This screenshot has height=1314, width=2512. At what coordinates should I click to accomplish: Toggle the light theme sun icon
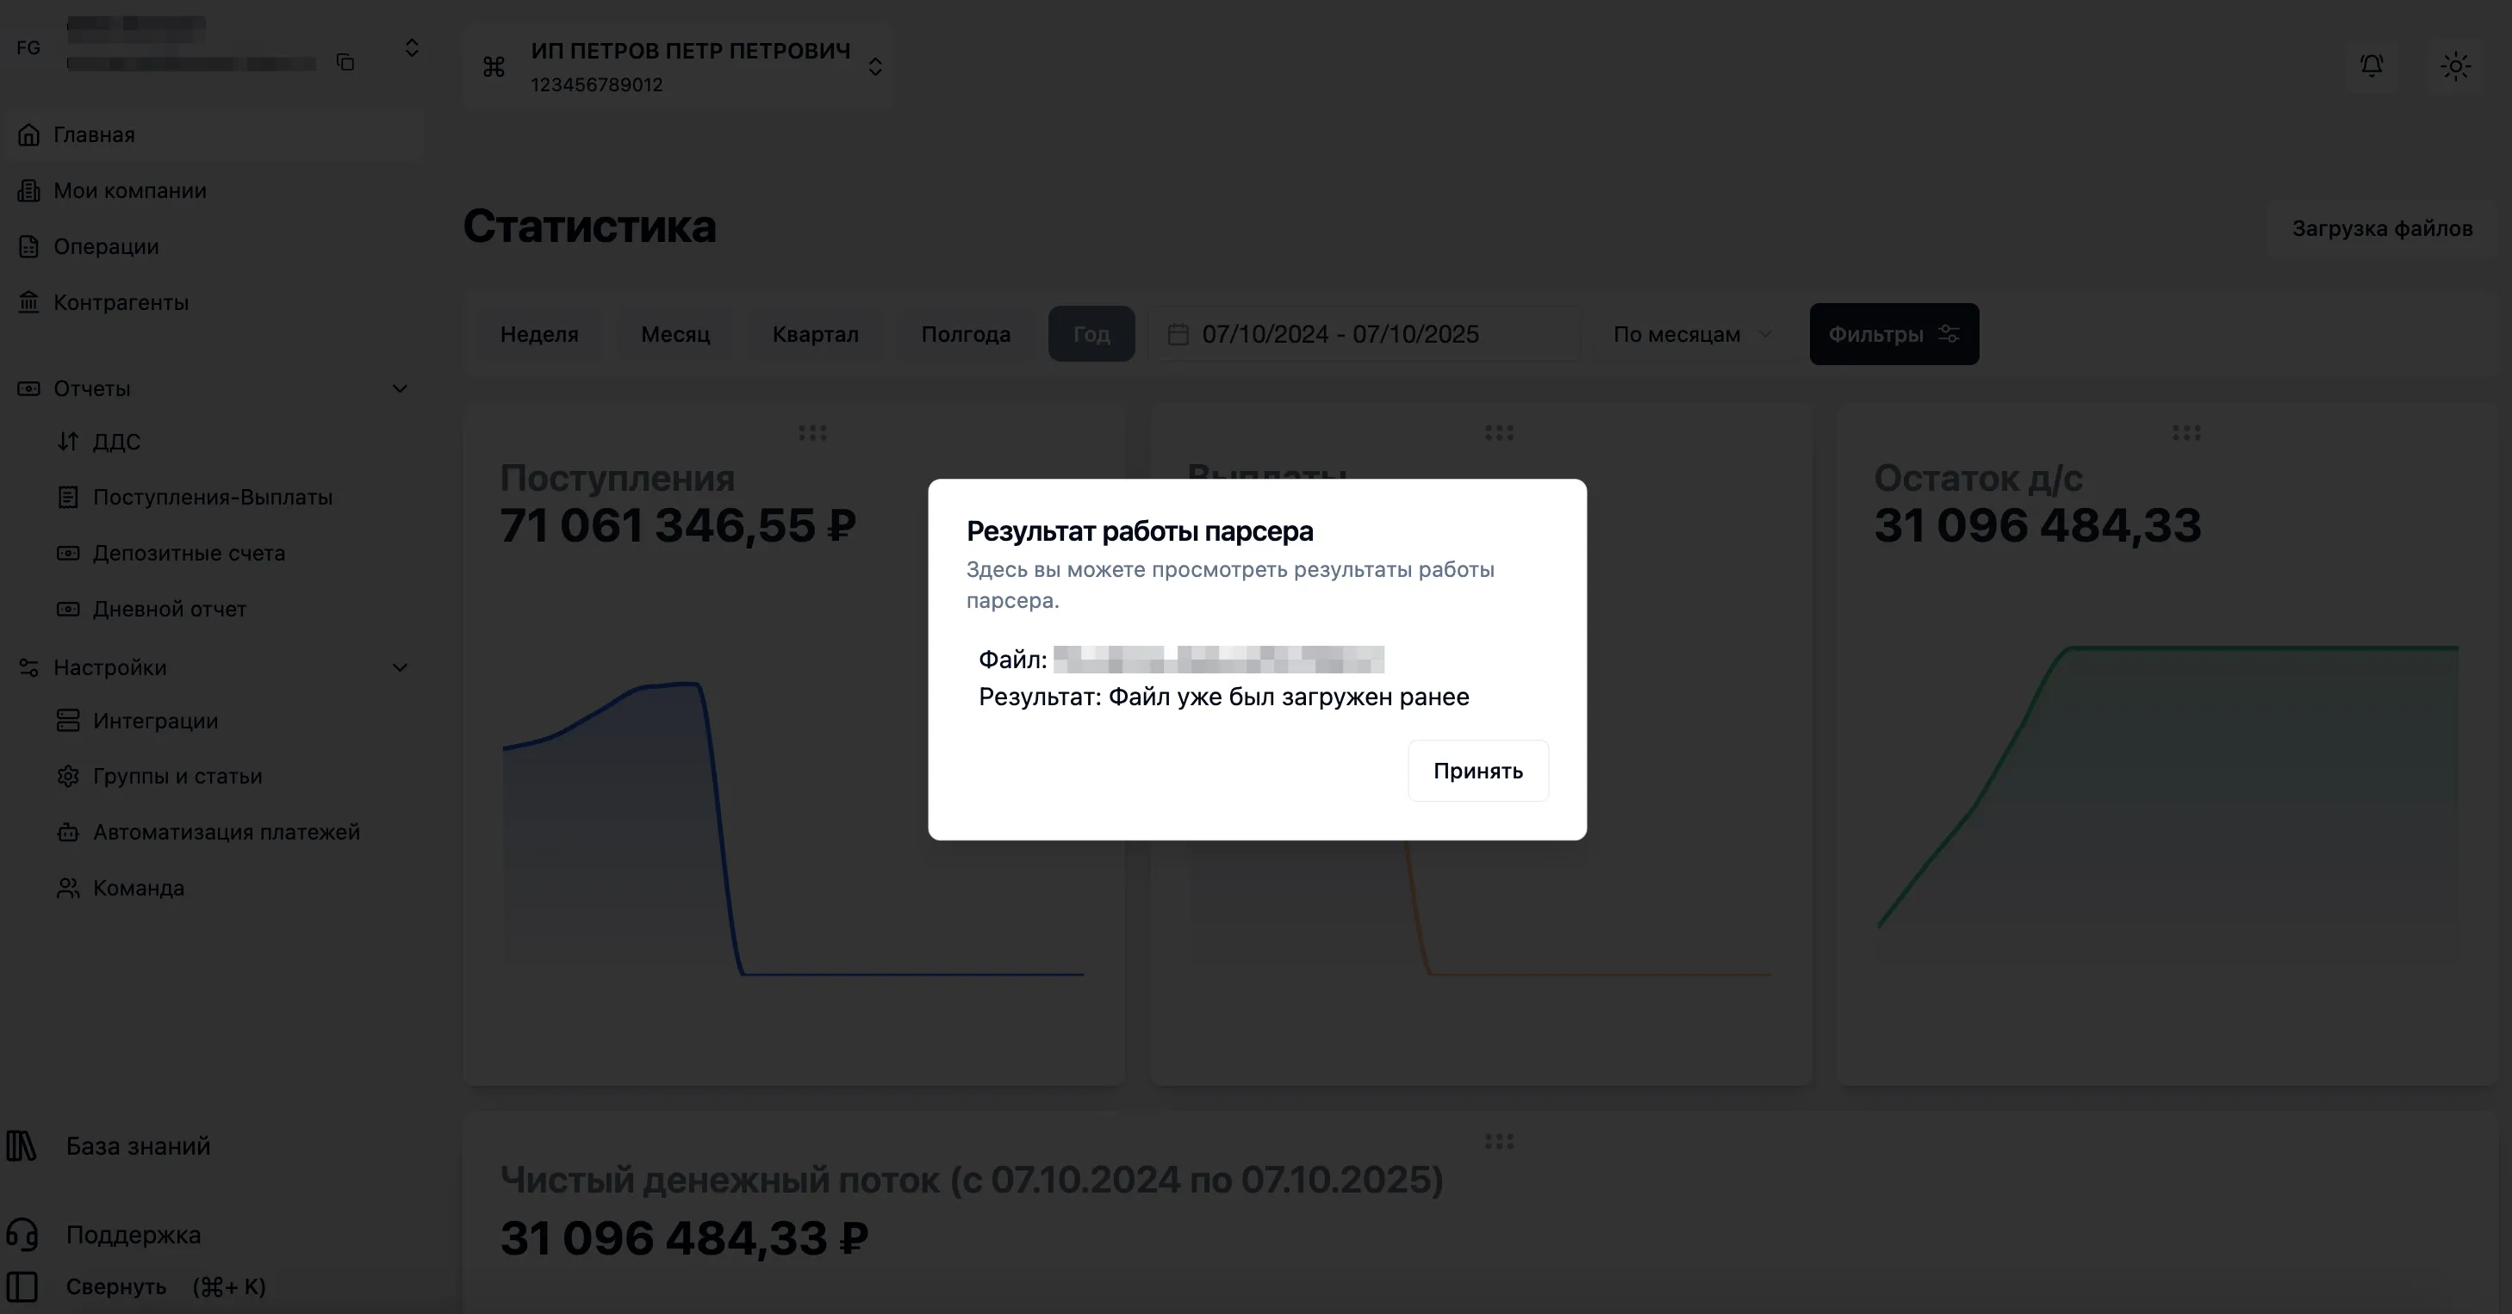pyautogui.click(x=2455, y=66)
